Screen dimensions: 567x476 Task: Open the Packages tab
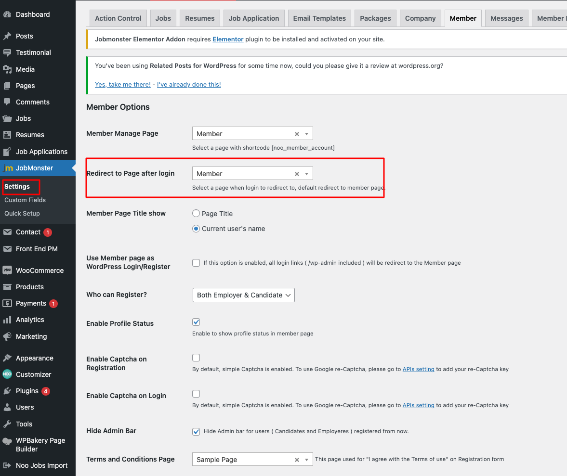(375, 18)
